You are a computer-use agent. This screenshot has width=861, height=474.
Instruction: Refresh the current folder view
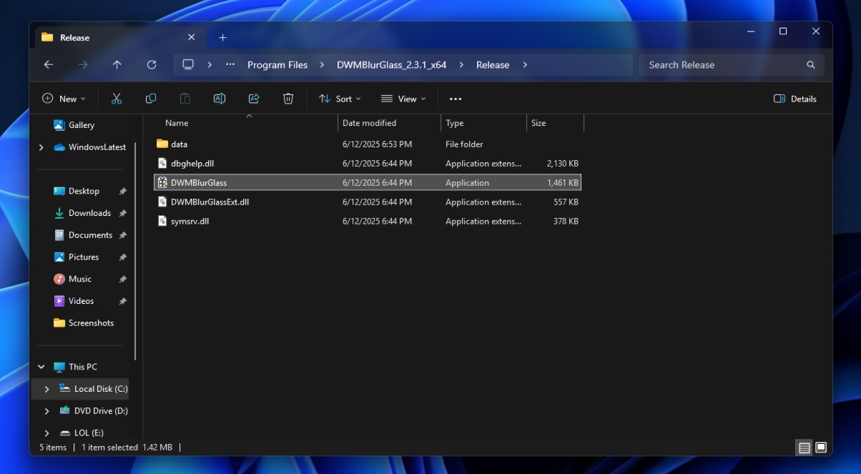152,65
